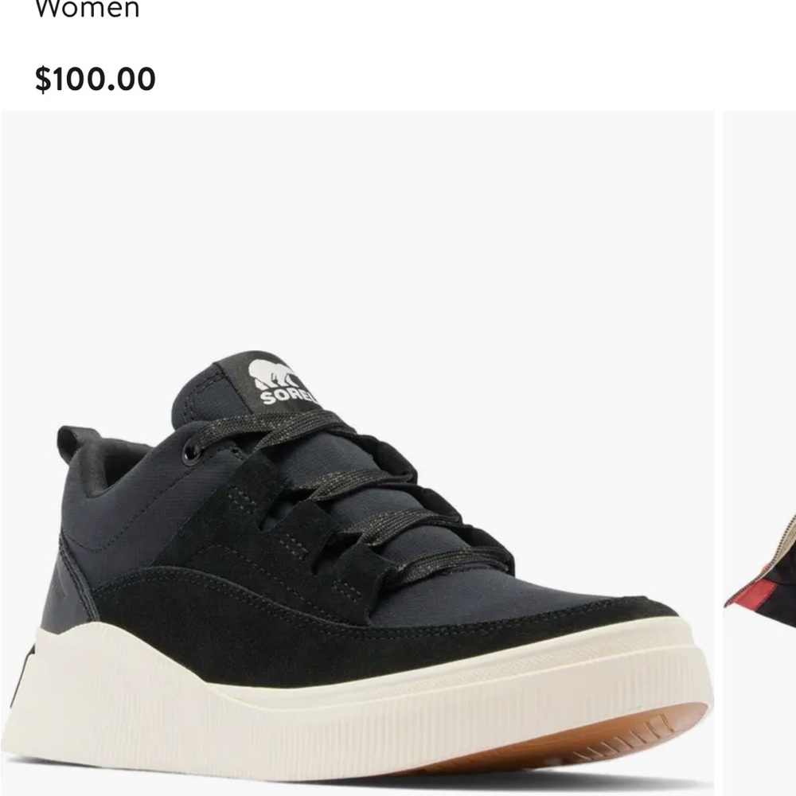Click the SOREL wordmark text on the tongue
Viewport: 796px width, 796px height.
pos(287,396)
